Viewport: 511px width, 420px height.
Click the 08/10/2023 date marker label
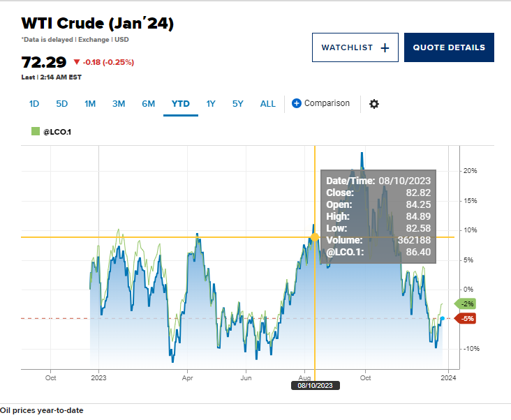click(x=315, y=385)
